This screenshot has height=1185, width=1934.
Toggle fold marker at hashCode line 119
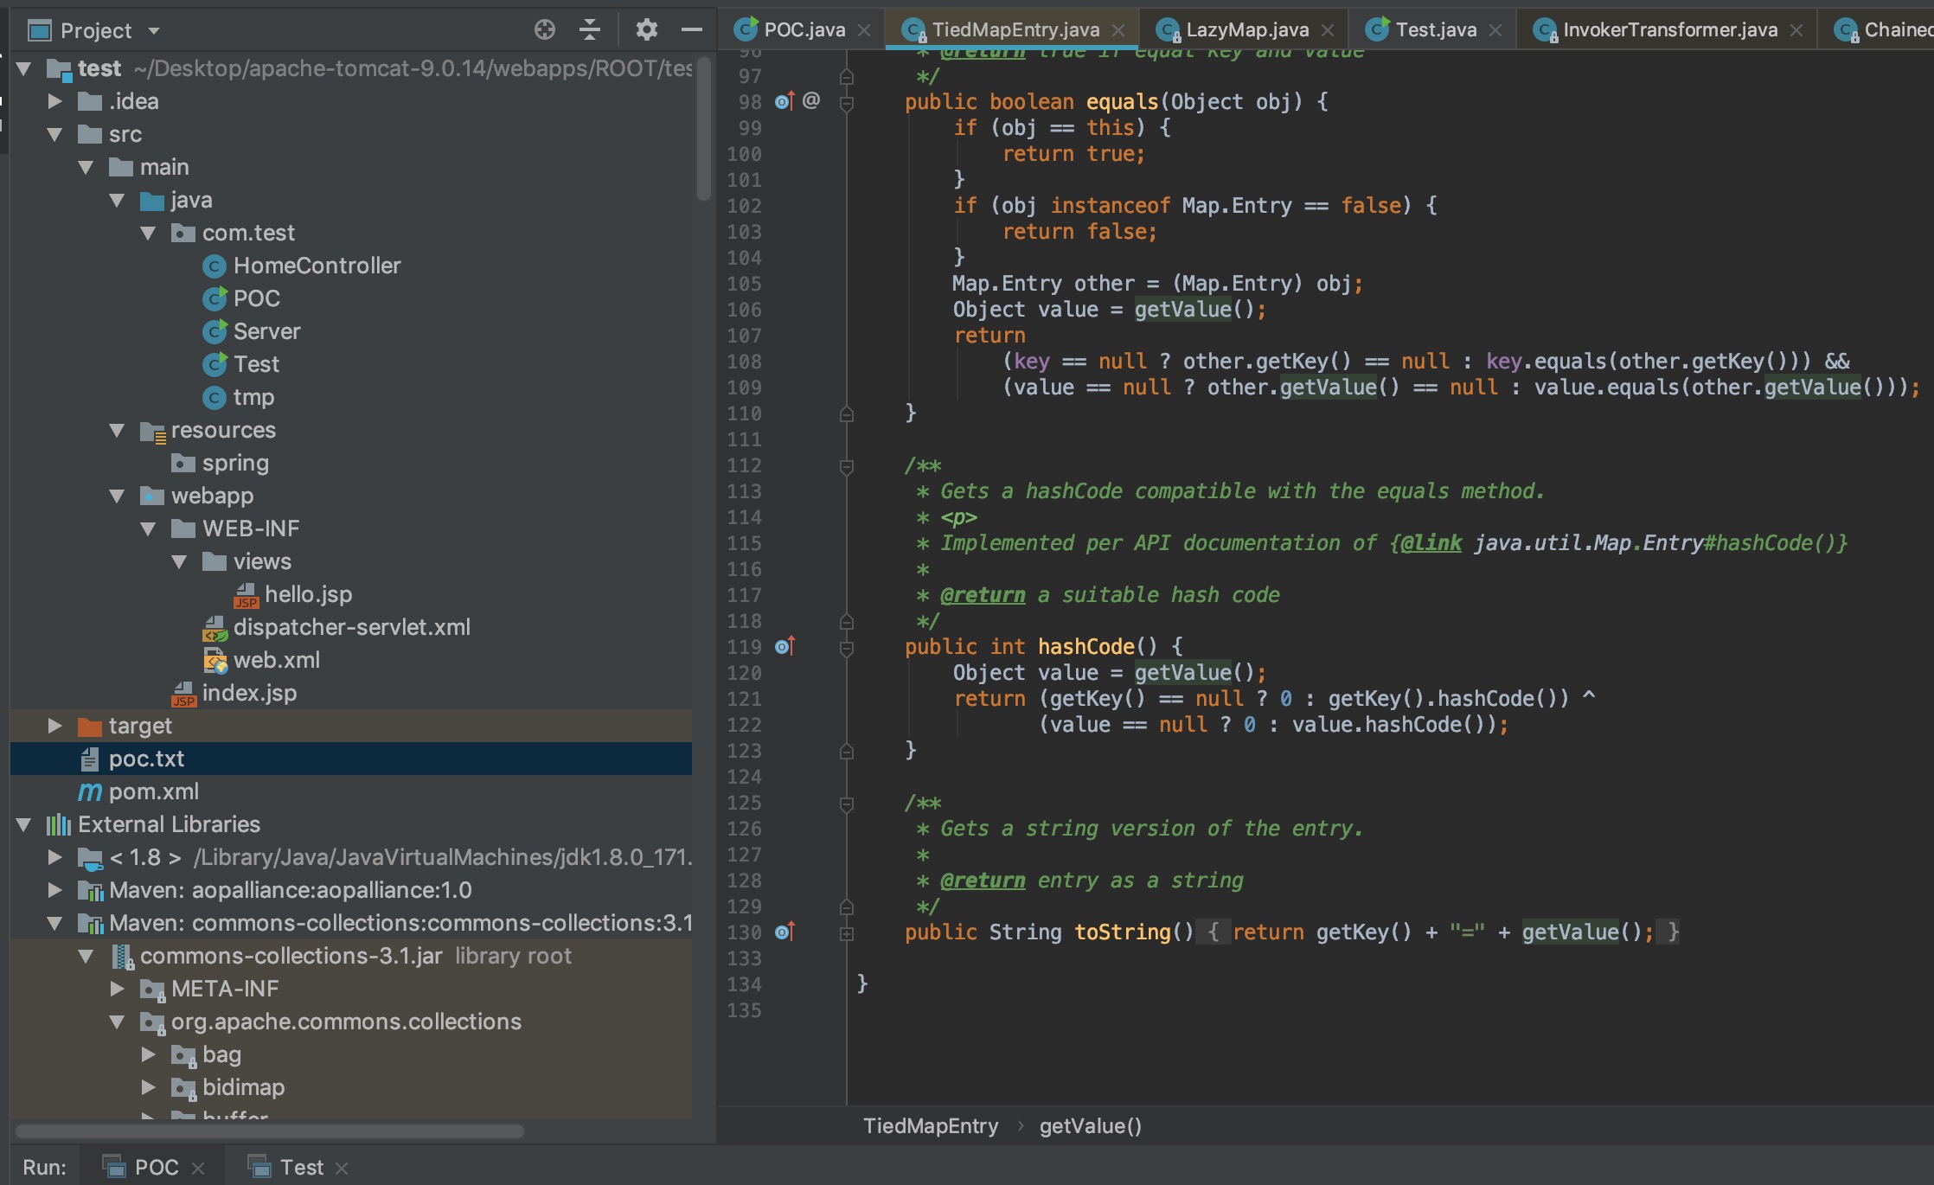tap(847, 648)
